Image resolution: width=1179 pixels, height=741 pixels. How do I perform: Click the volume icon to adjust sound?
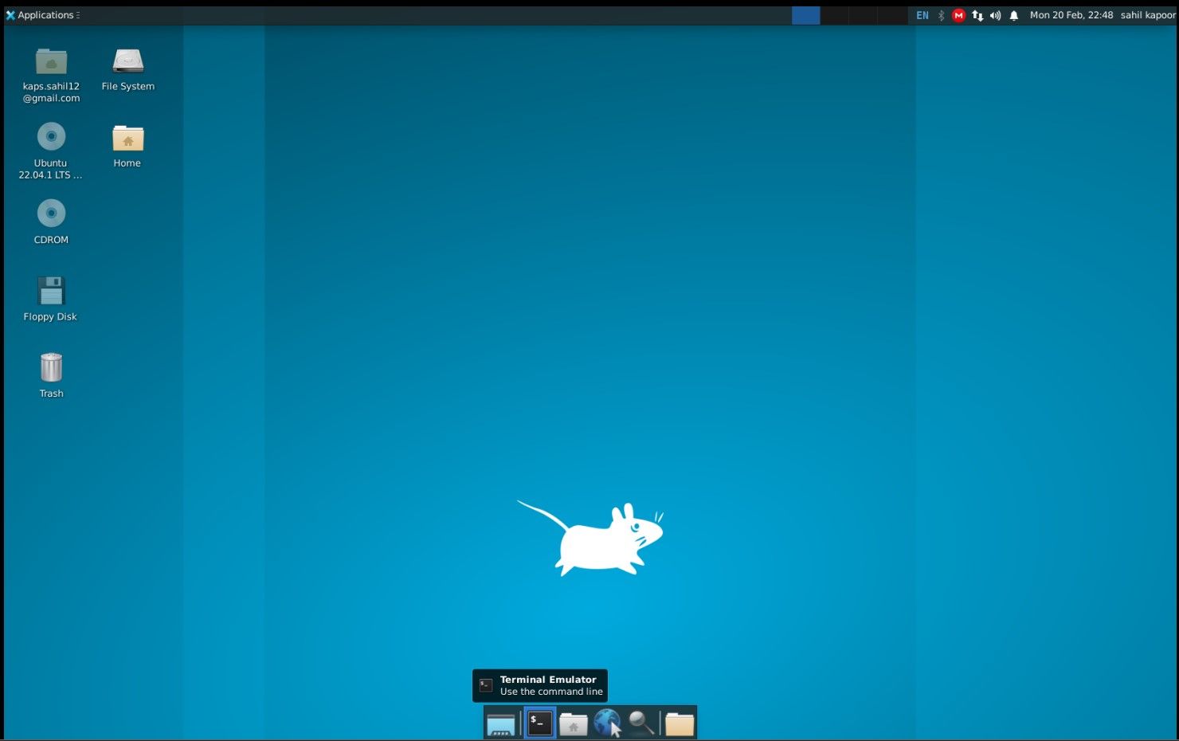pyautogui.click(x=995, y=14)
